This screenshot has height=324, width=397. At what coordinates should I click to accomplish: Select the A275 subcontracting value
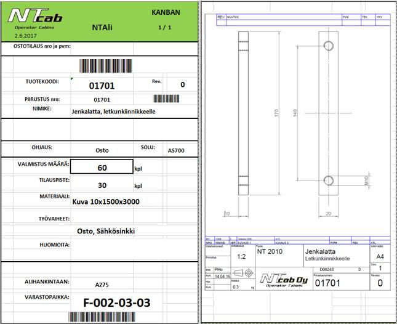pos(102,285)
